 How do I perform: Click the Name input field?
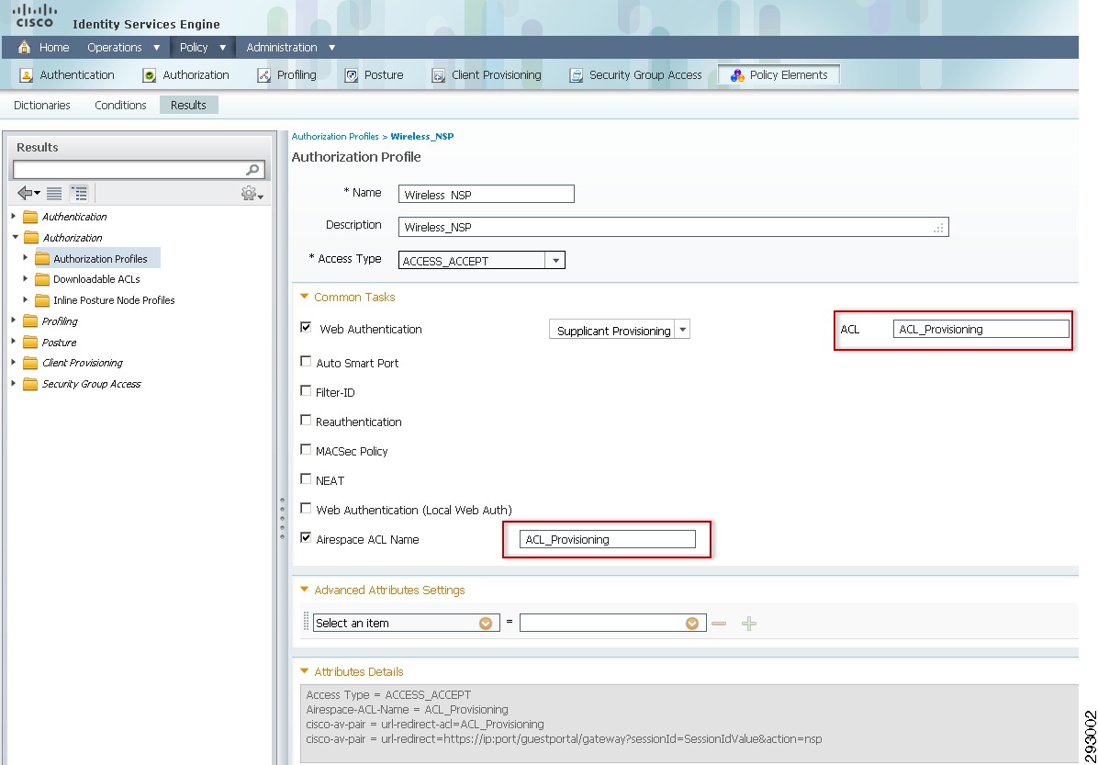click(486, 194)
